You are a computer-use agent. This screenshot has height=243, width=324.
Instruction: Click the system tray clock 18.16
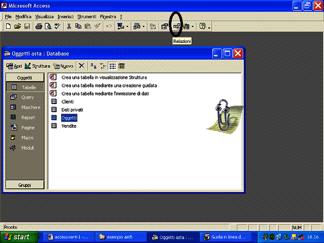313,237
